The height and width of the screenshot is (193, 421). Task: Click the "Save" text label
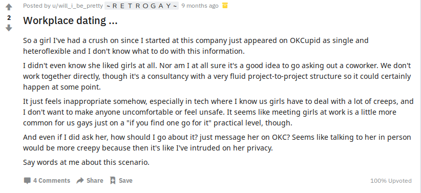pos(125,181)
